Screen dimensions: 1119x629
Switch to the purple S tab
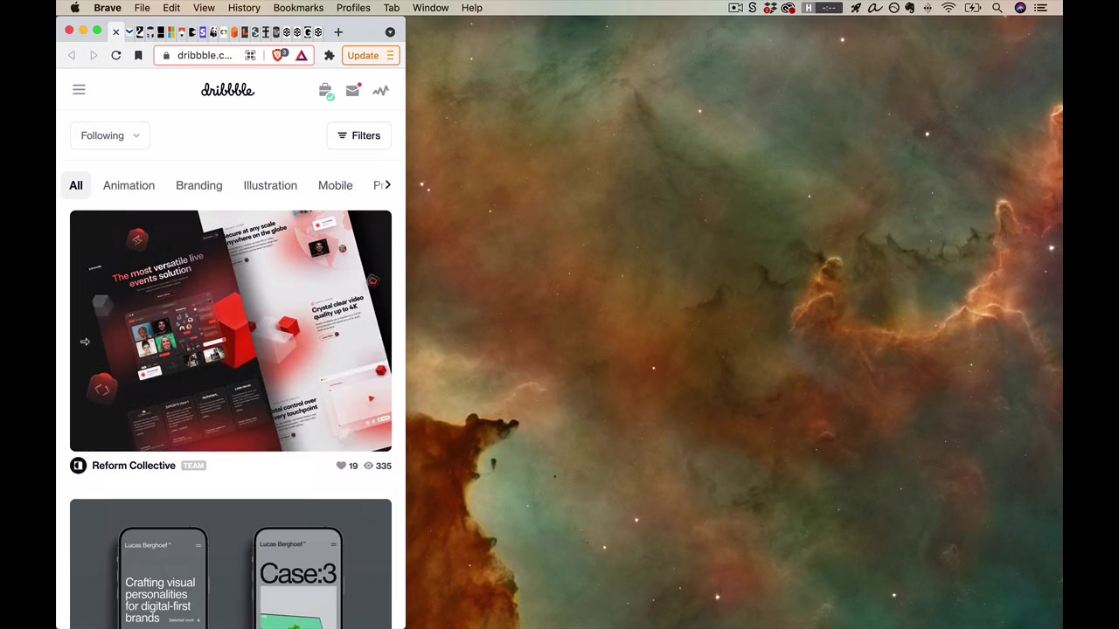203,32
